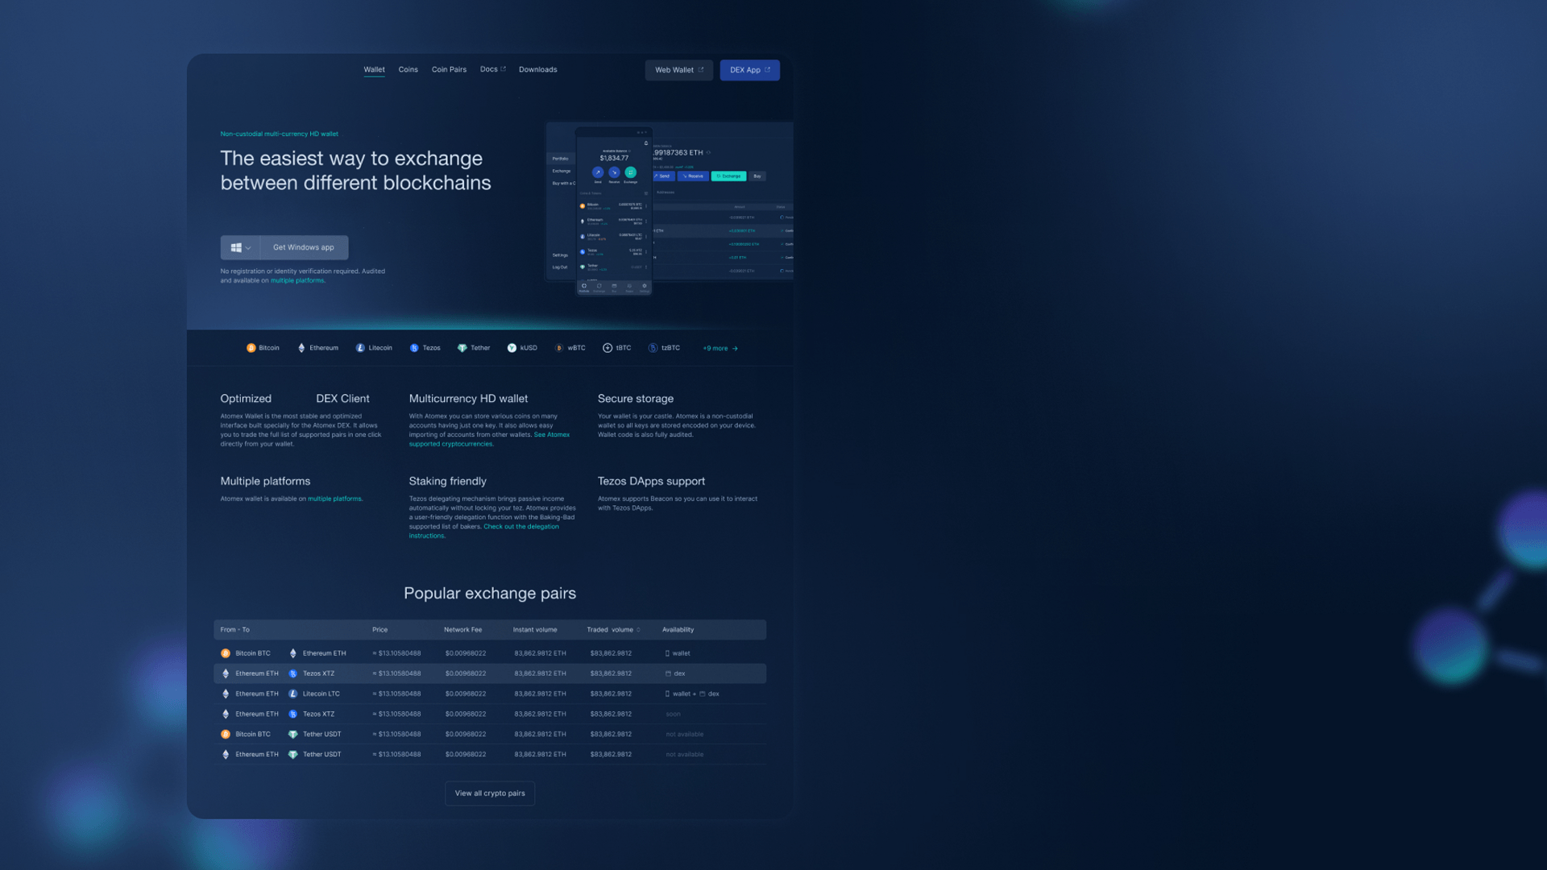This screenshot has width=1547, height=870.
Task: Select the tBTC icon in the coin strip
Action: point(608,348)
